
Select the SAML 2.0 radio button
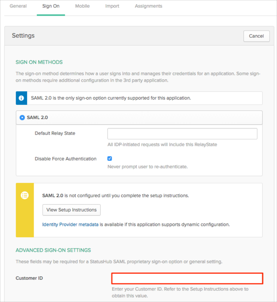pyautogui.click(x=22, y=117)
